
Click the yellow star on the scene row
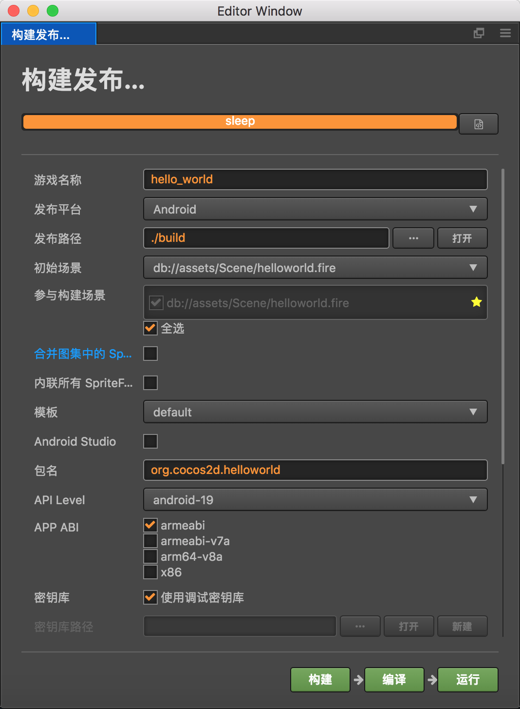click(476, 302)
